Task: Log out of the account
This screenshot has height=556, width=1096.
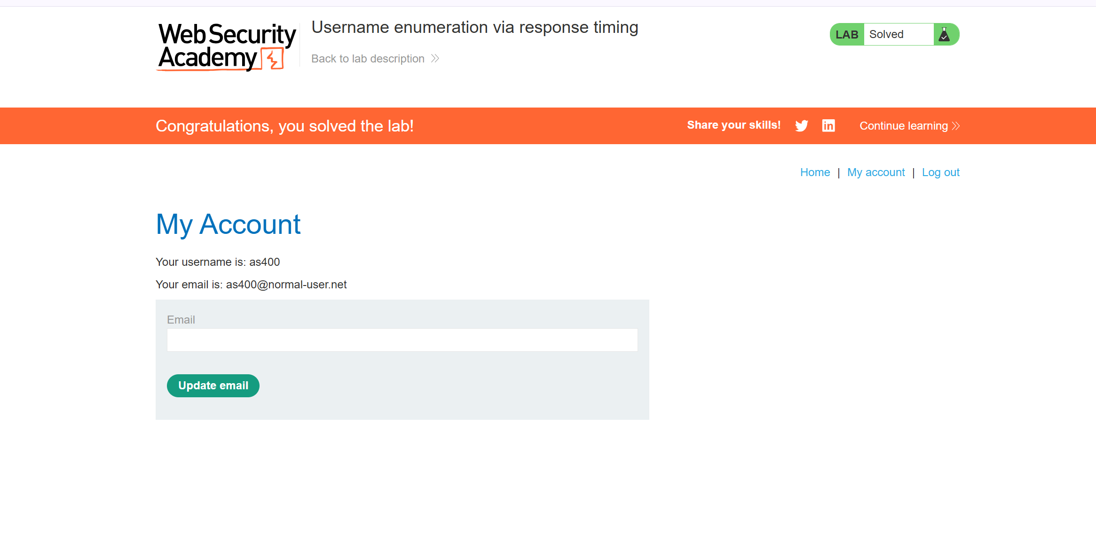Action: 941,172
